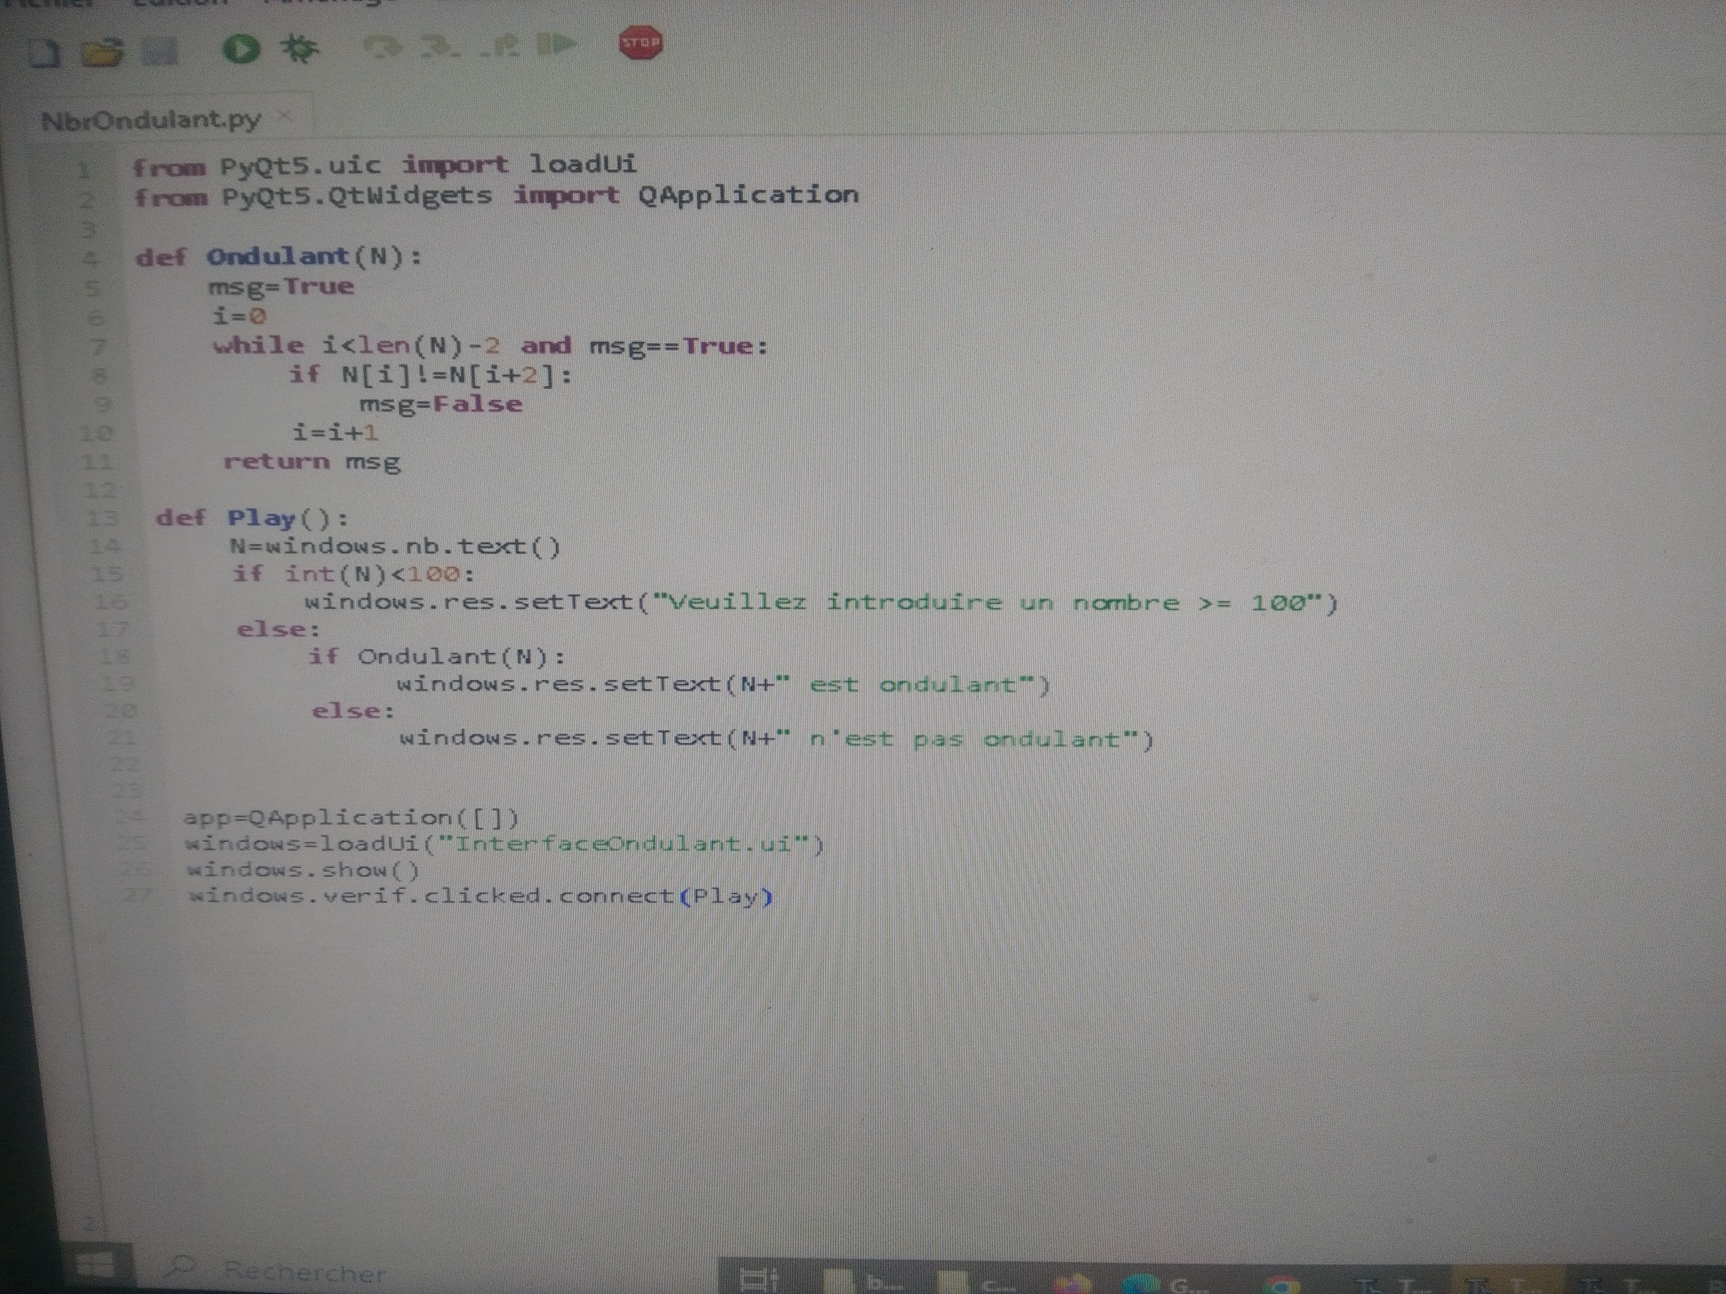Click on the last line 'windows.verif.clicked.connect(Play)'
Screen dimensions: 1726x1294
[480, 896]
